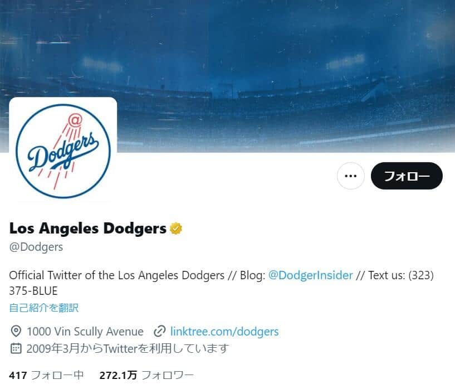Screen dimensions: 455x384
Task: Open the blue stadium header banner image
Action: click(227, 76)
